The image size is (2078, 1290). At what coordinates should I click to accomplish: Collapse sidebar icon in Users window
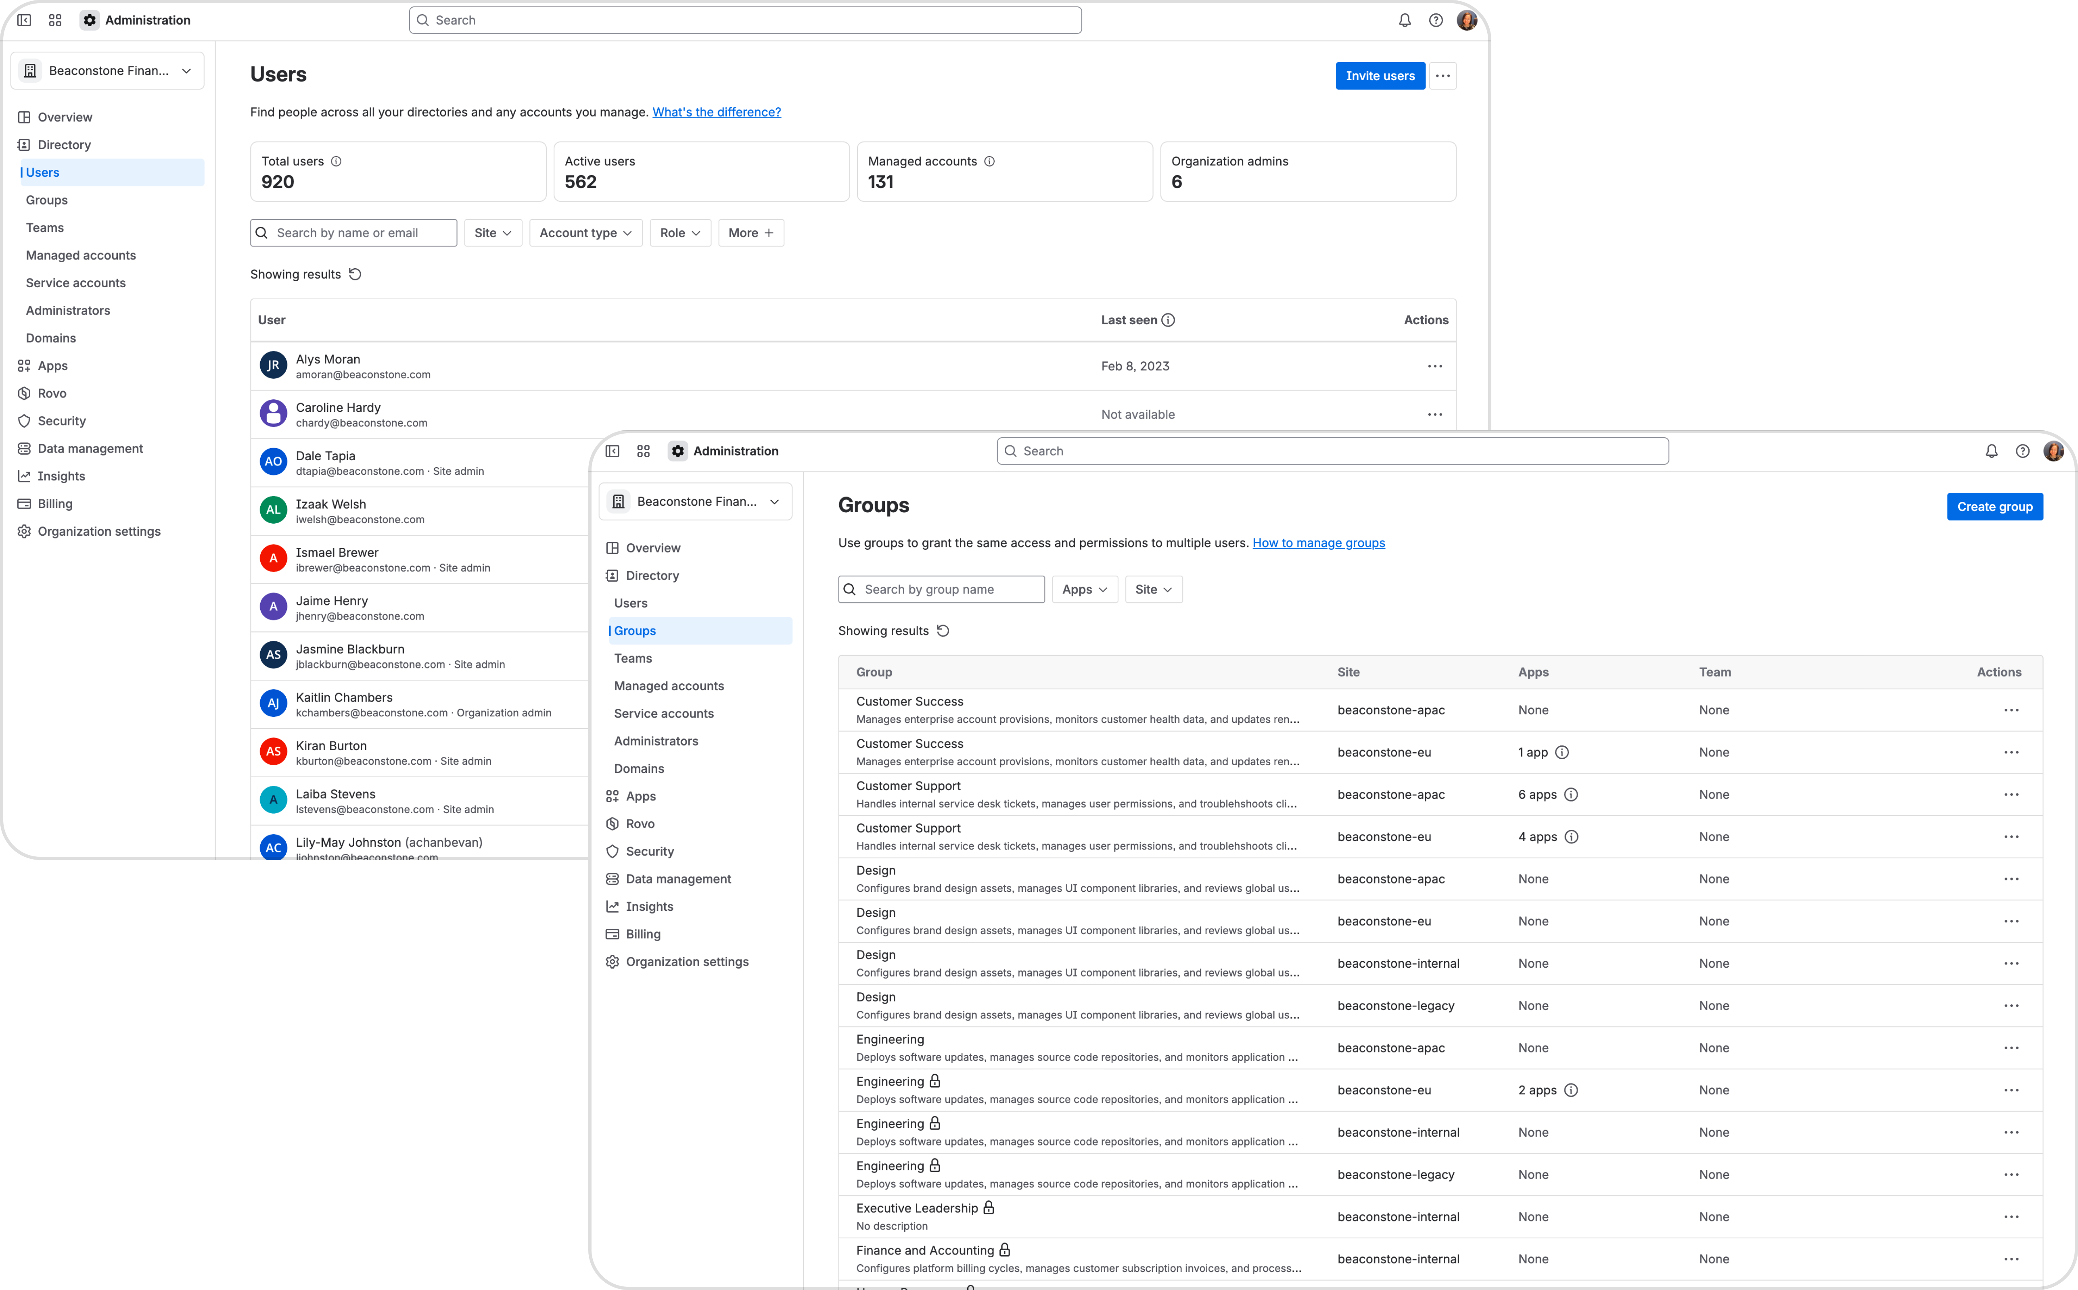coord(24,21)
